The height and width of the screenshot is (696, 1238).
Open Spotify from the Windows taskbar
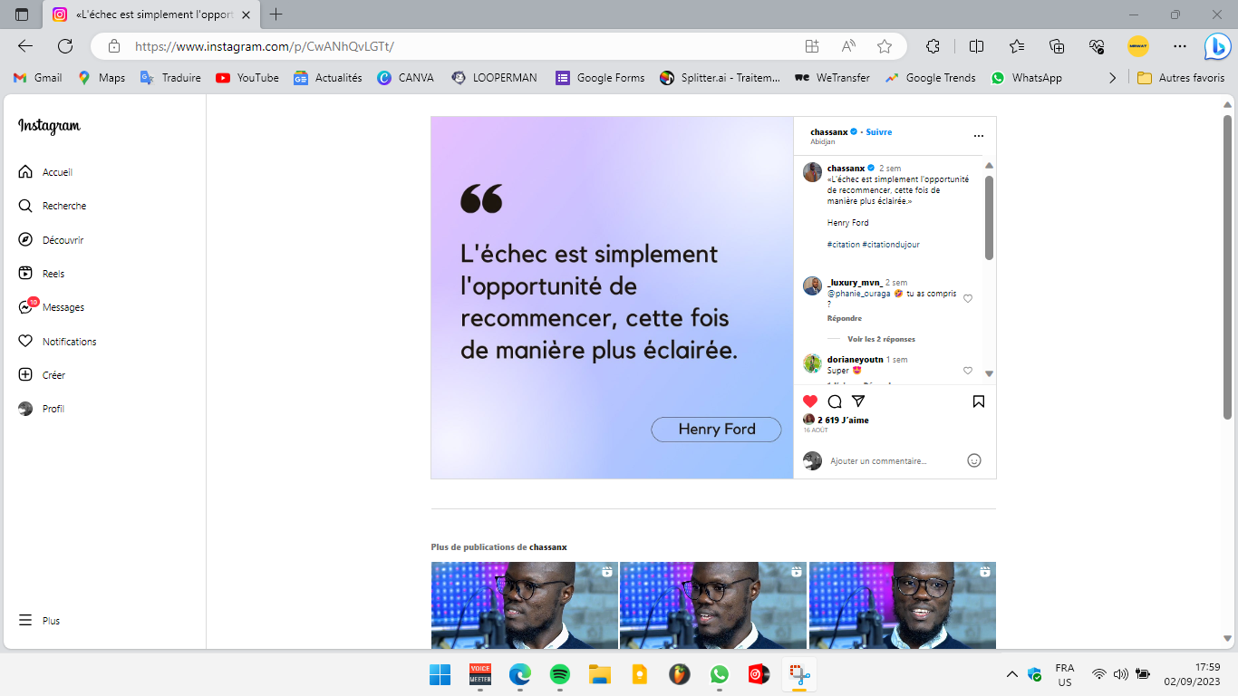coord(560,674)
